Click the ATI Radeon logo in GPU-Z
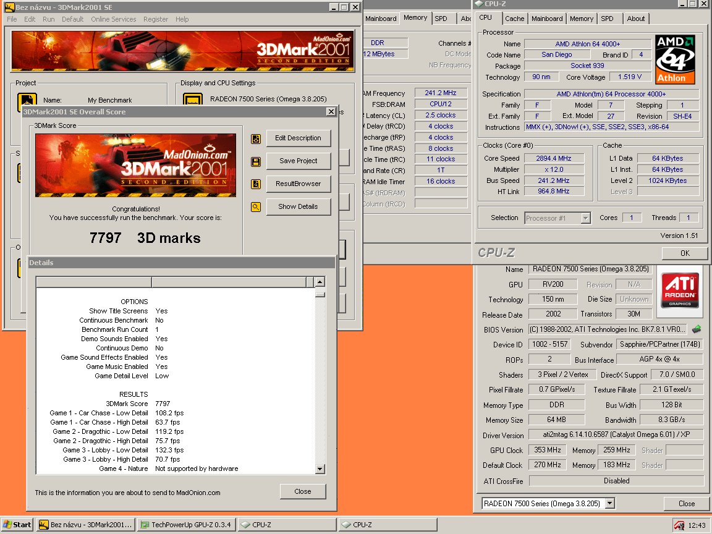 point(680,290)
